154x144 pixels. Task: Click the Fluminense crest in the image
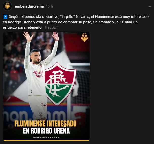pyautogui.click(x=60, y=84)
